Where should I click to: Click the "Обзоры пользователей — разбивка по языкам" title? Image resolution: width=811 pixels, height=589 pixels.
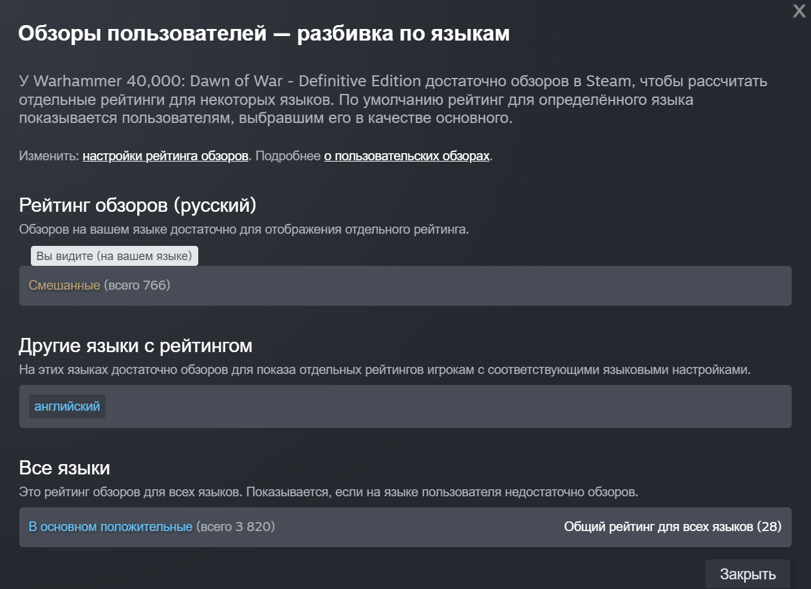point(264,33)
